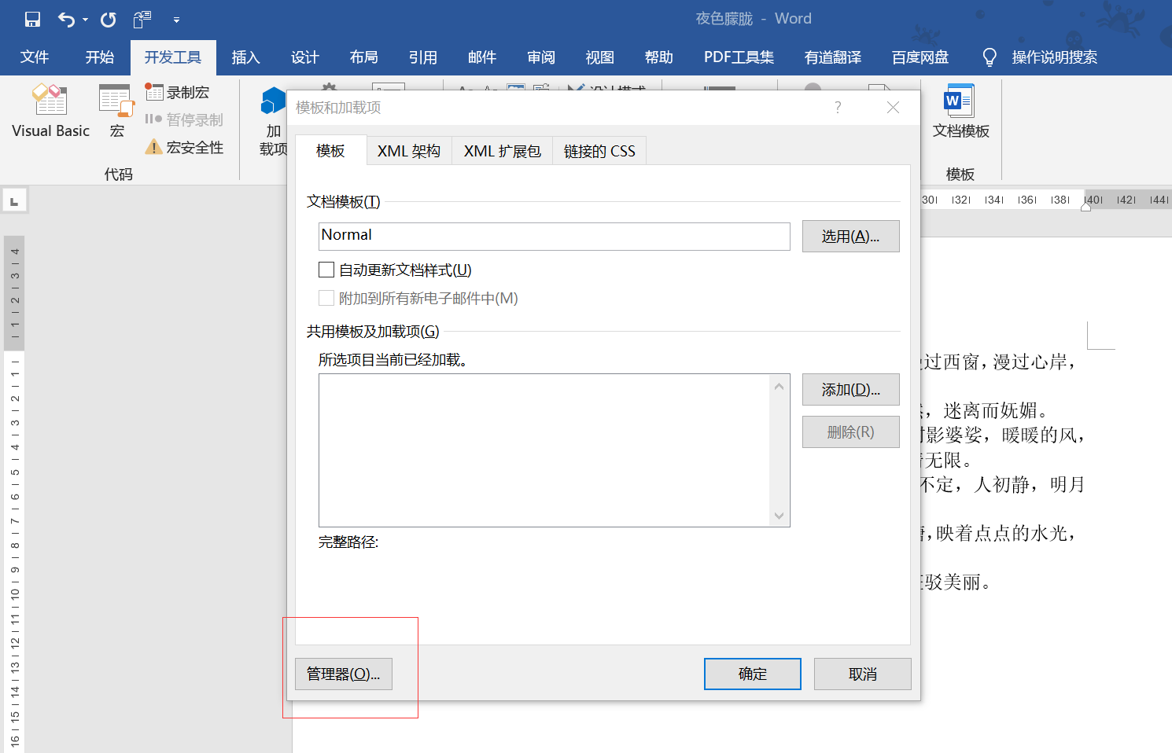Click the Undo arrow icon
1172x753 pixels.
tap(66, 20)
